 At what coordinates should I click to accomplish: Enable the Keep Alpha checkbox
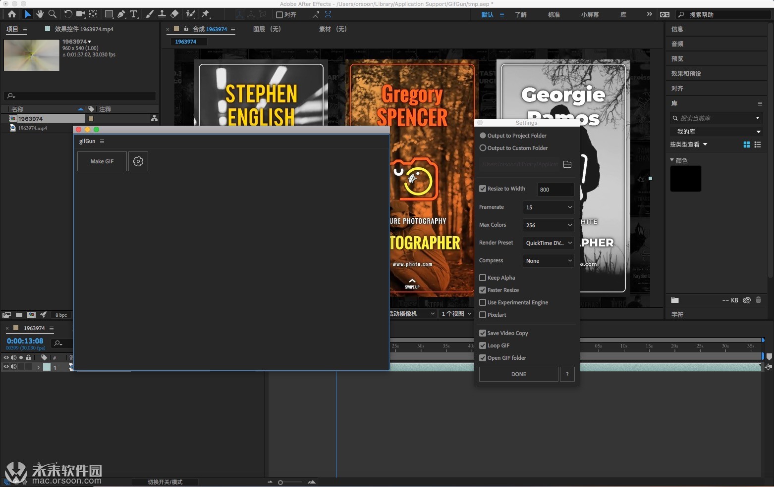pos(483,278)
